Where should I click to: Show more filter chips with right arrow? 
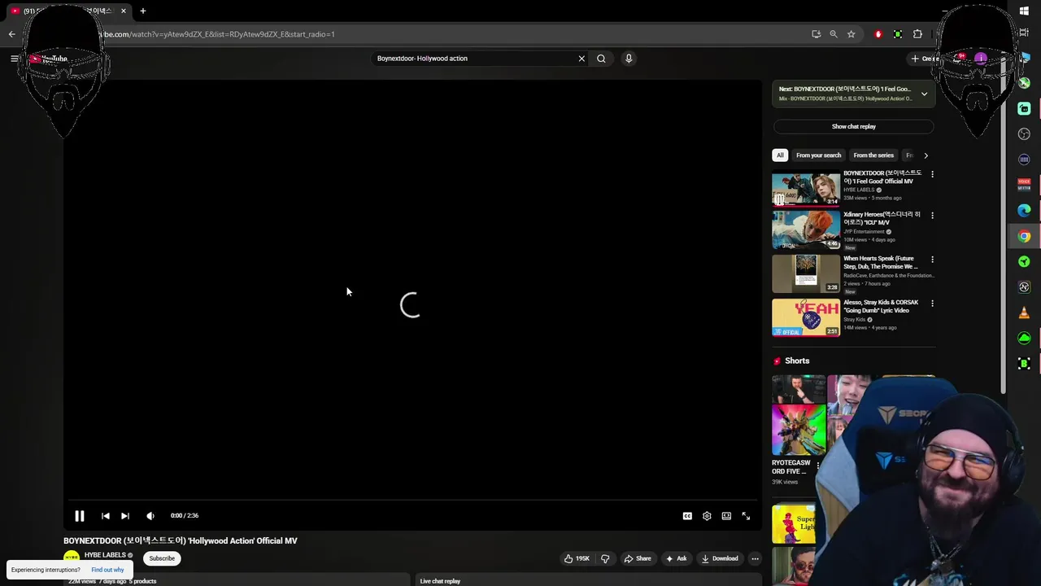[926, 155]
